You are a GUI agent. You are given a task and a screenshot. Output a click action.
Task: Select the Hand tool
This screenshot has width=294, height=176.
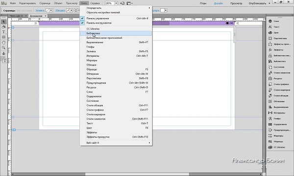coord(3,43)
